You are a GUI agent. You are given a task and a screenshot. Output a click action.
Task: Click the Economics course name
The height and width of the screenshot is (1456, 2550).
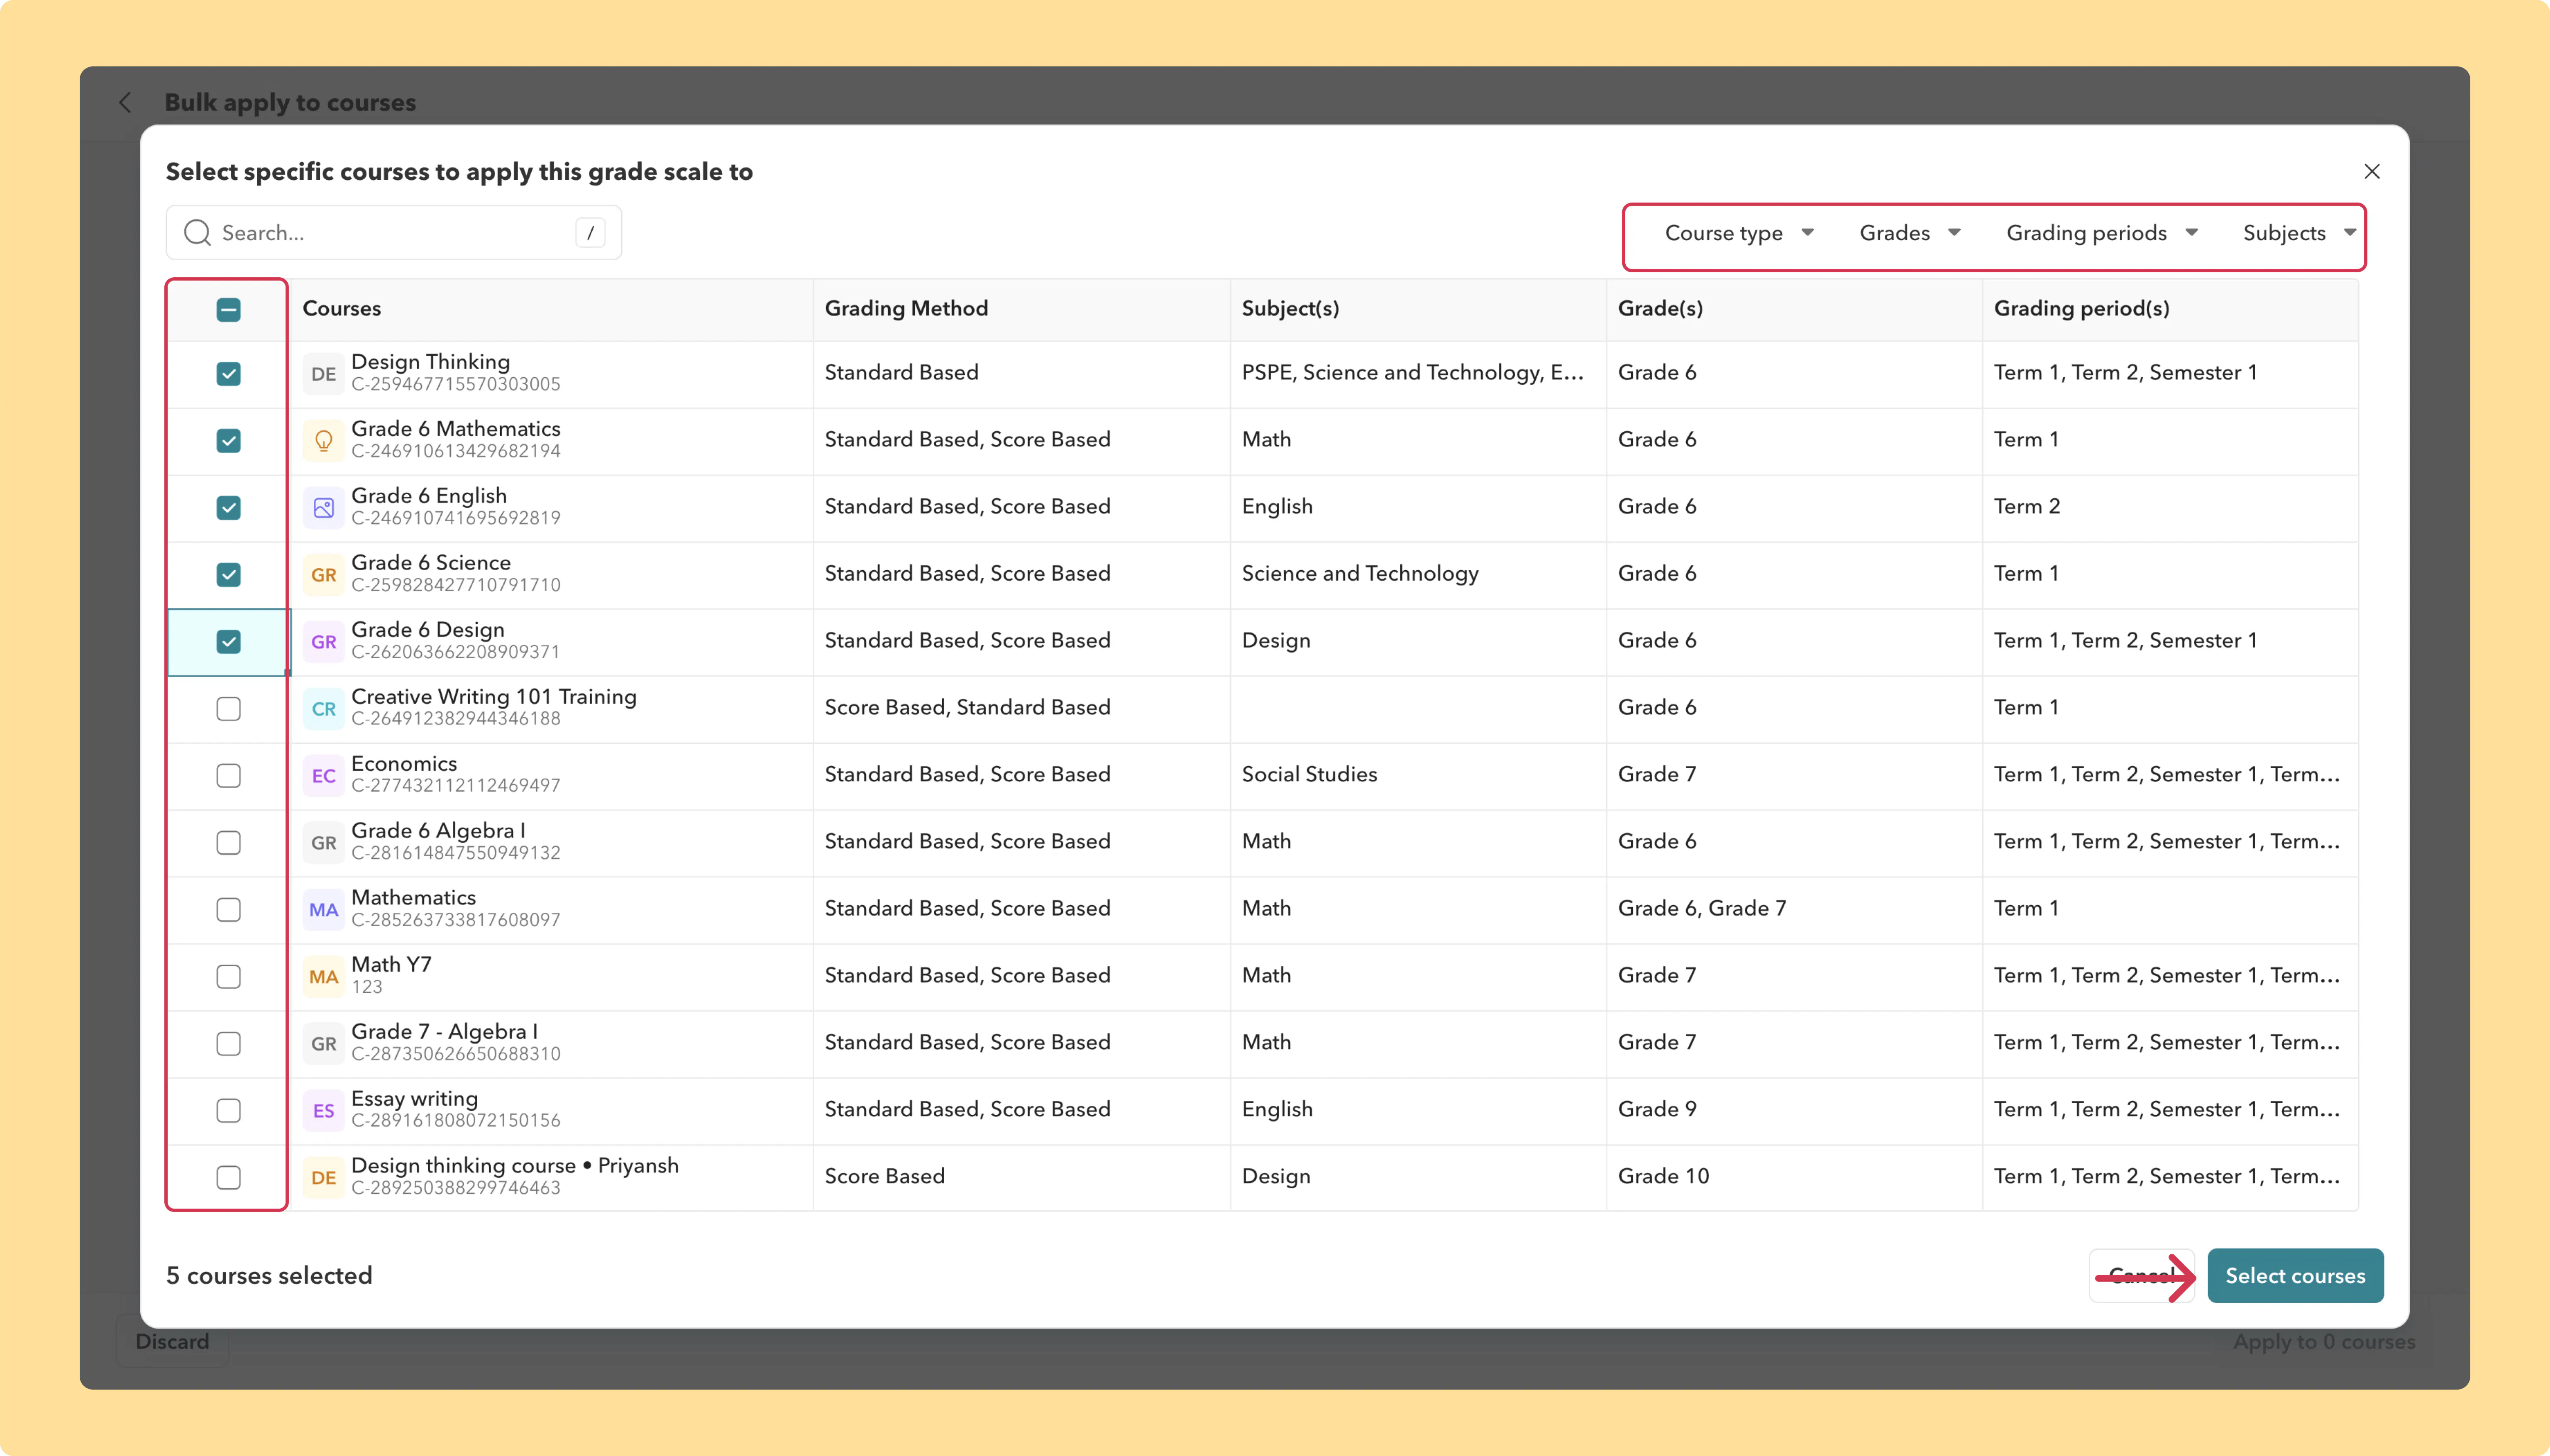pyautogui.click(x=404, y=764)
